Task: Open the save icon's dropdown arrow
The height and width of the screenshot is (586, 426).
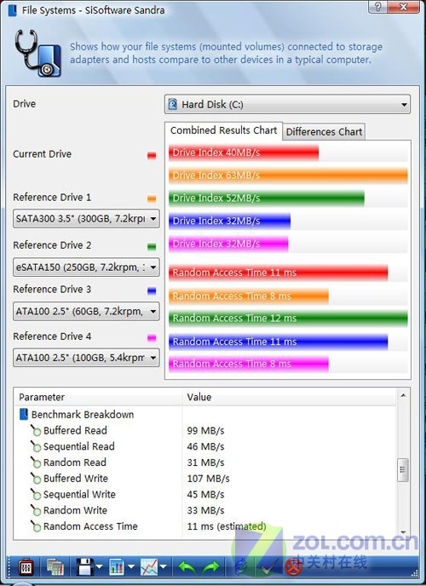Action: coord(99,567)
